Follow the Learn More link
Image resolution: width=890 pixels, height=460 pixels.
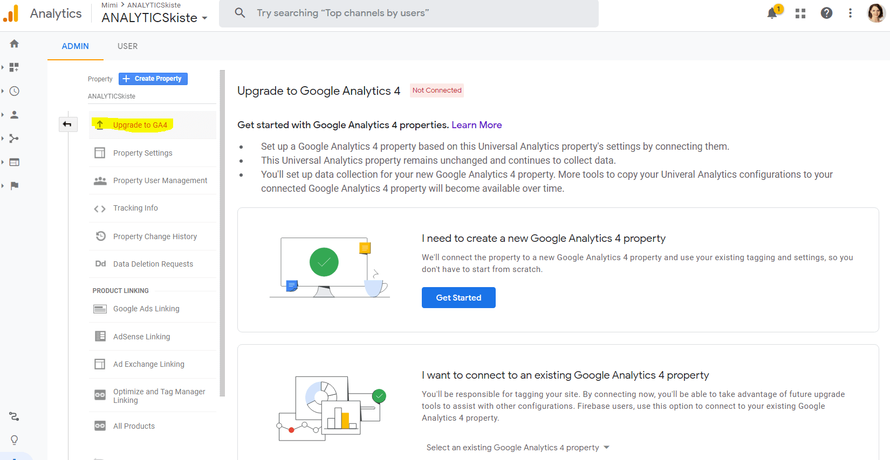click(476, 125)
